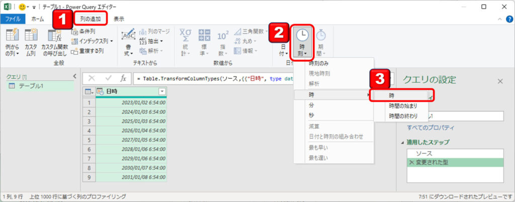Open the ファイル tab
This screenshot has width=515, height=202.
tap(13, 19)
